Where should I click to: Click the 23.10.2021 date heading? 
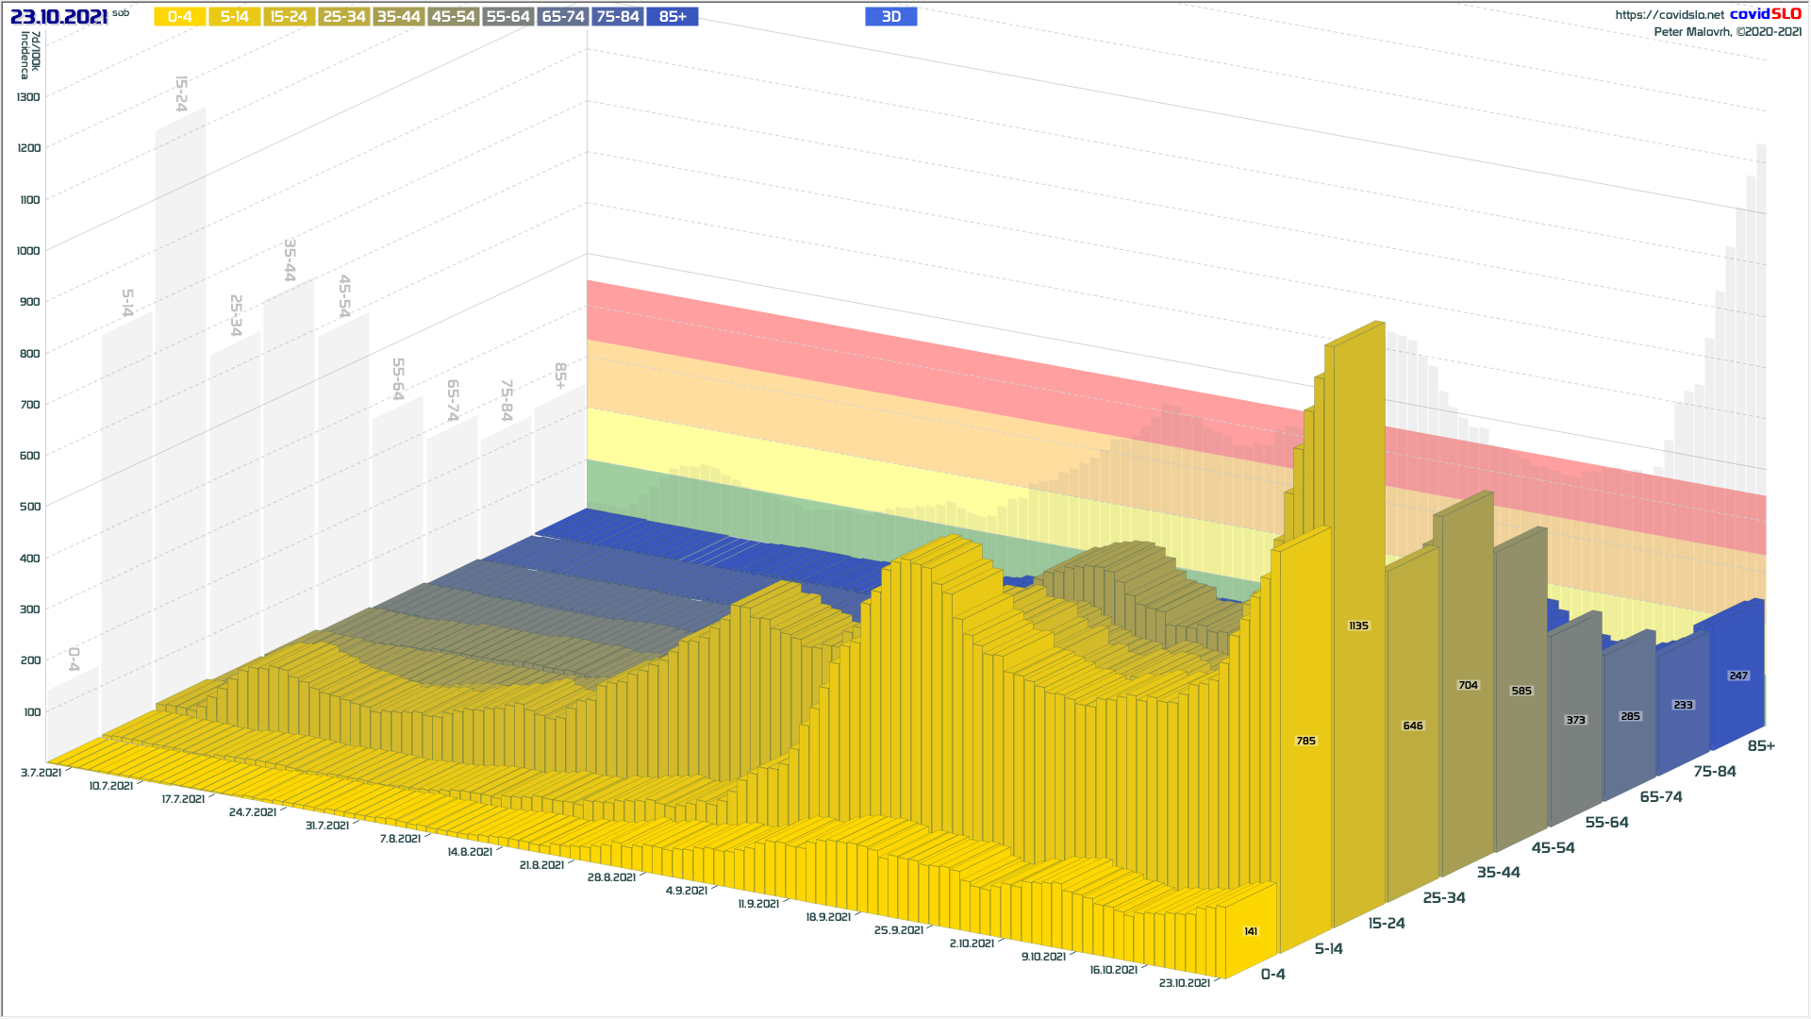pyautogui.click(x=58, y=17)
